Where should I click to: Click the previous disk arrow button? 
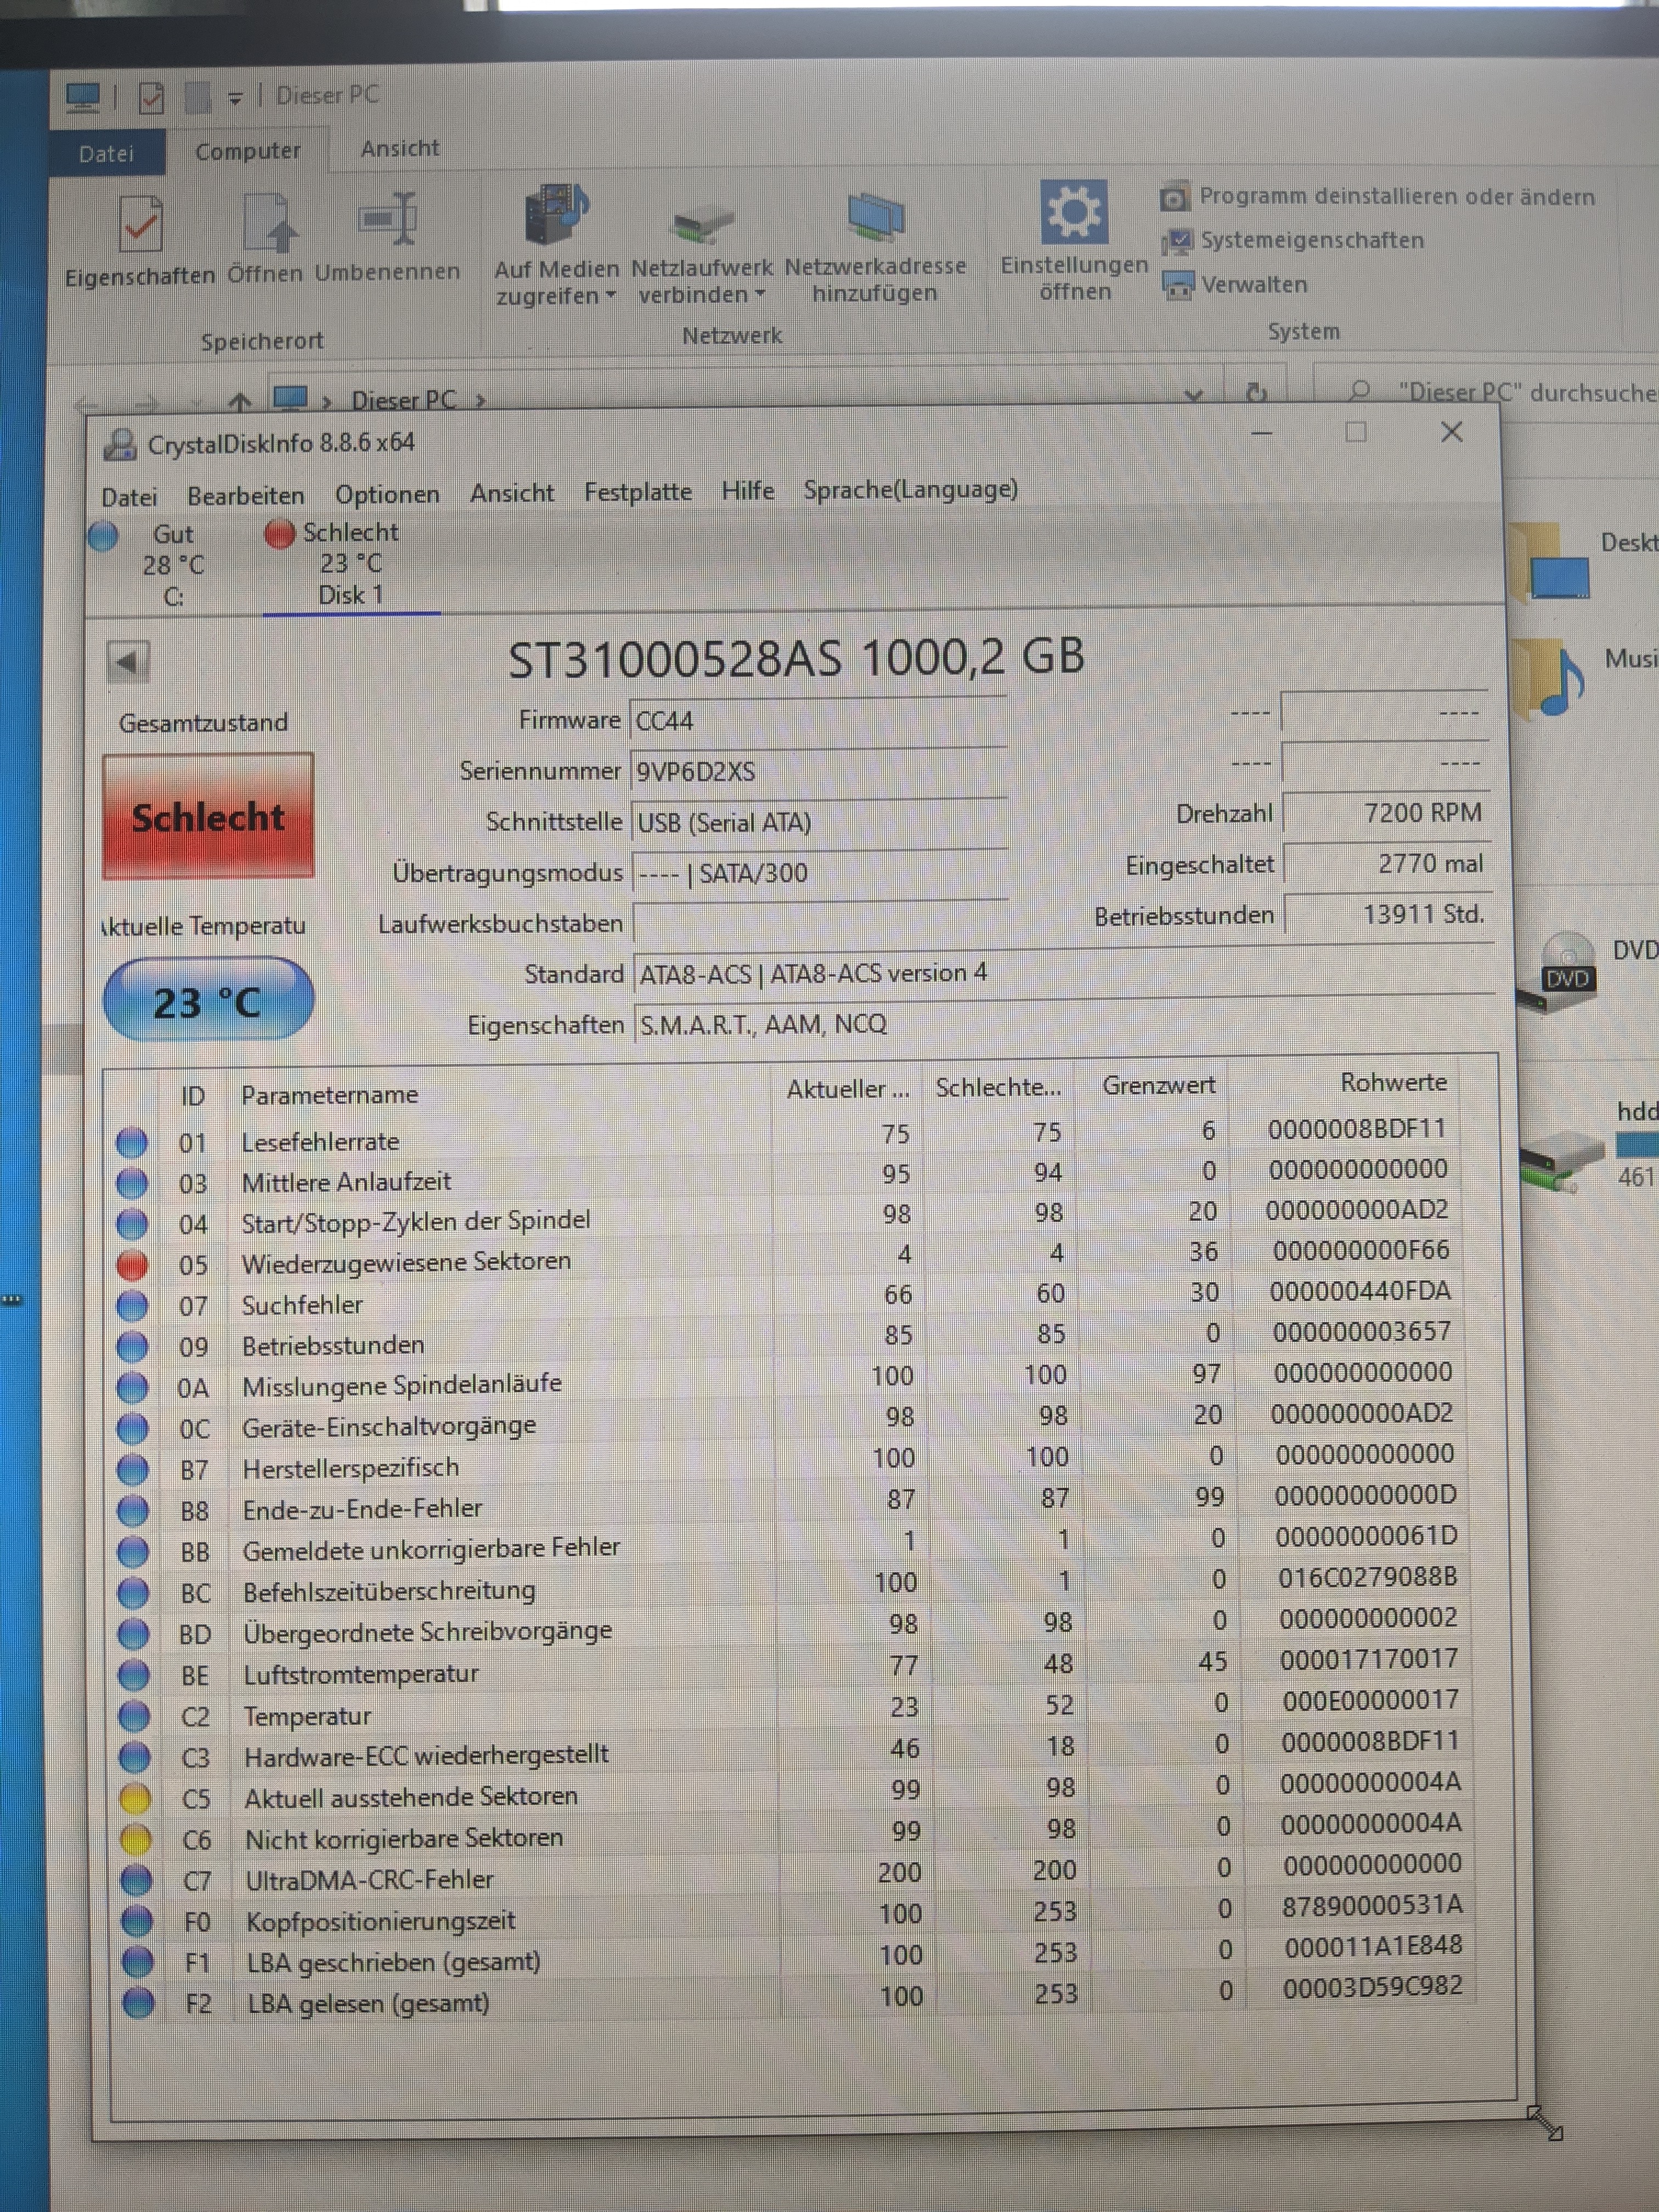(127, 661)
